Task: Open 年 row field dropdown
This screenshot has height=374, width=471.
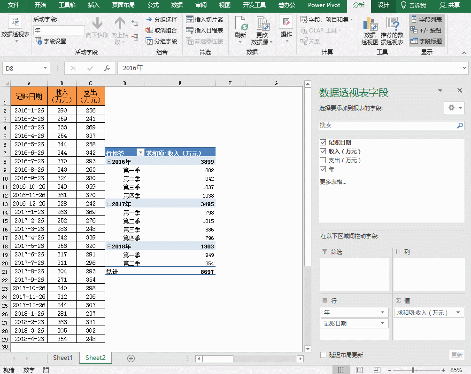Action: point(382,313)
